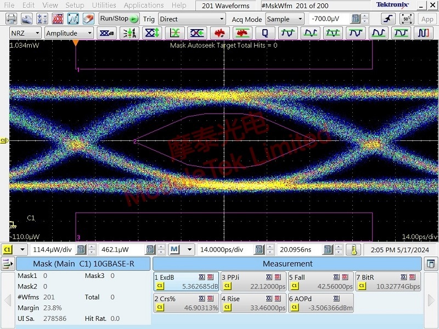This screenshot has height=329, width=439.
Task: Open the Acq Mode Sample dropdown
Action: coord(283,18)
